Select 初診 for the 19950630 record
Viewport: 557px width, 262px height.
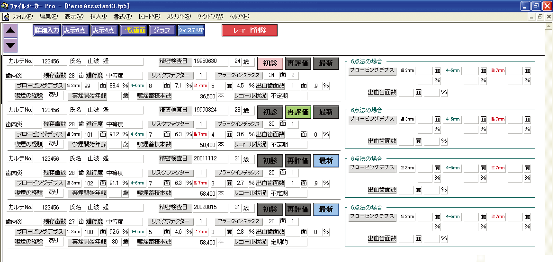(x=270, y=63)
